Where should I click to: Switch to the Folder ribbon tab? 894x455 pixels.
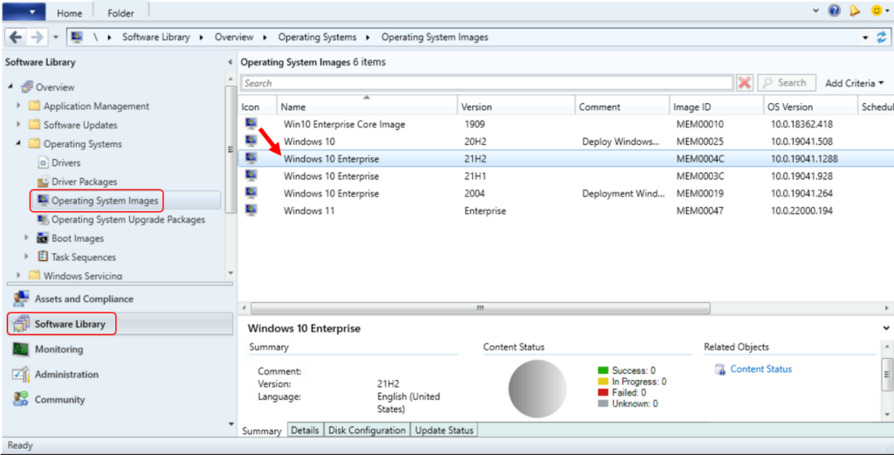[120, 12]
